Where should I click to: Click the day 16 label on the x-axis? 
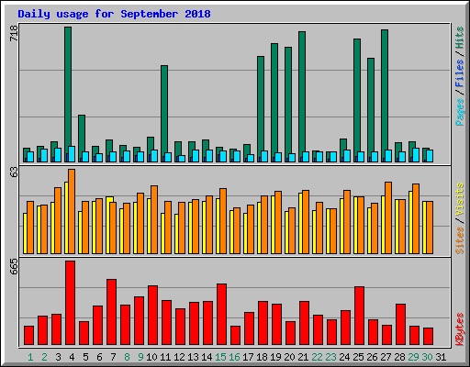tap(234, 357)
